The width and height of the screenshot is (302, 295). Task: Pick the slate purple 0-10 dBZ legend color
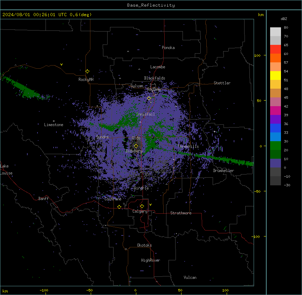point(275,163)
